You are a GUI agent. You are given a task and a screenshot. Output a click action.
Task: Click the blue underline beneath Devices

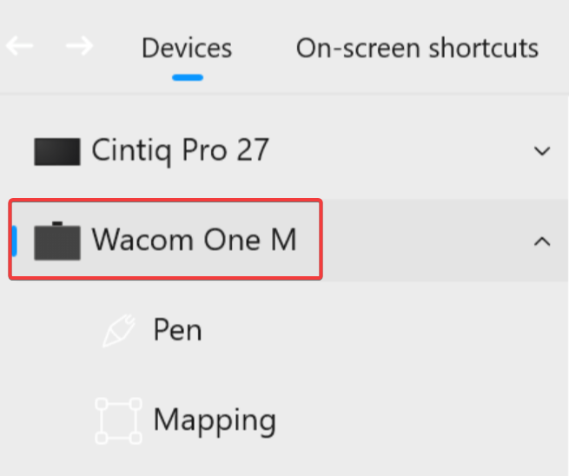click(x=187, y=77)
